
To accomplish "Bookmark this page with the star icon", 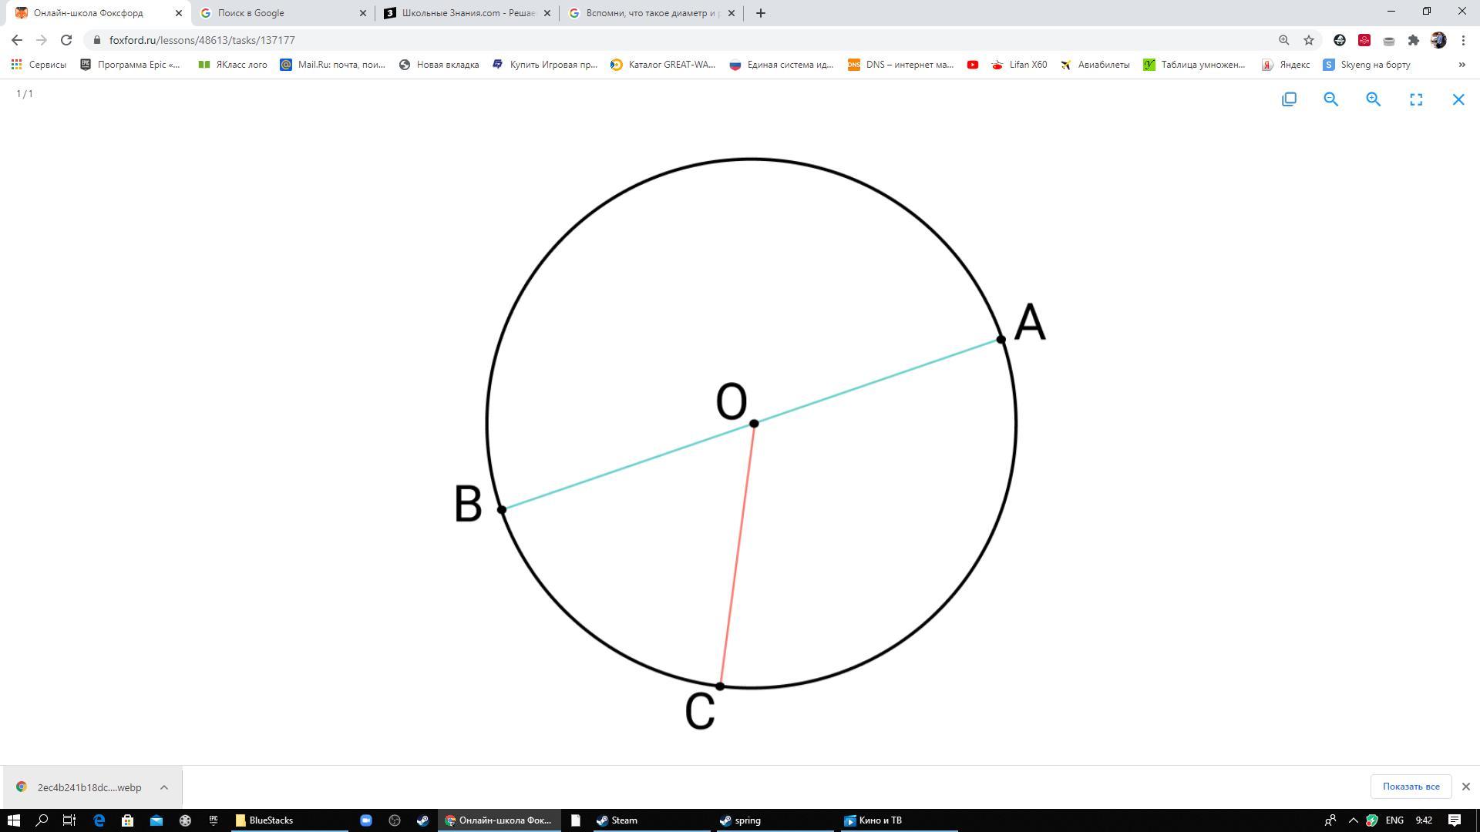I will point(1308,40).
